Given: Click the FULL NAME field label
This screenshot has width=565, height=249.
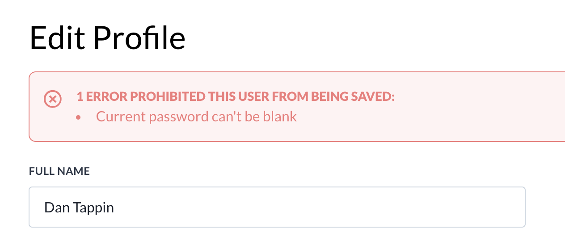Looking at the screenshot, I should coord(59,171).
